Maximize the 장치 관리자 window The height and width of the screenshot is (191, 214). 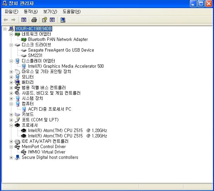[x=201, y=4]
